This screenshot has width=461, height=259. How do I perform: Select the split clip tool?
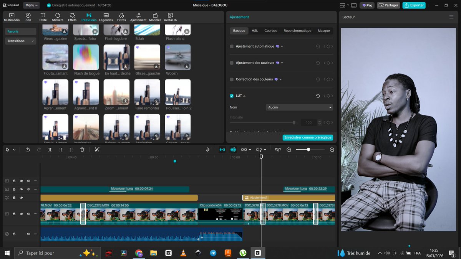click(50, 150)
